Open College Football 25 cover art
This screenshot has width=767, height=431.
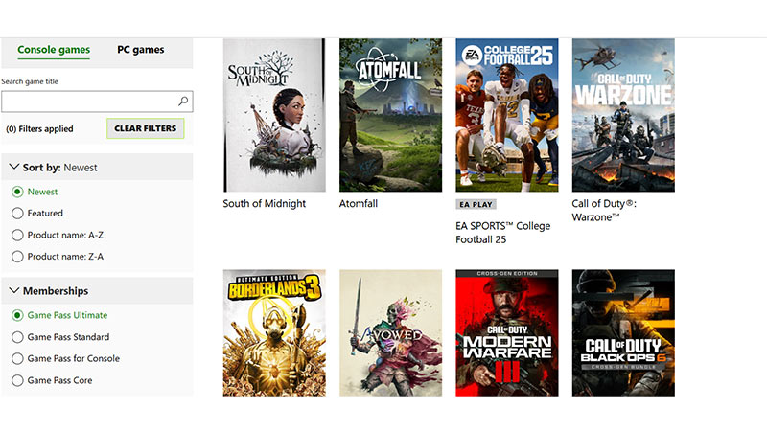pyautogui.click(x=507, y=115)
